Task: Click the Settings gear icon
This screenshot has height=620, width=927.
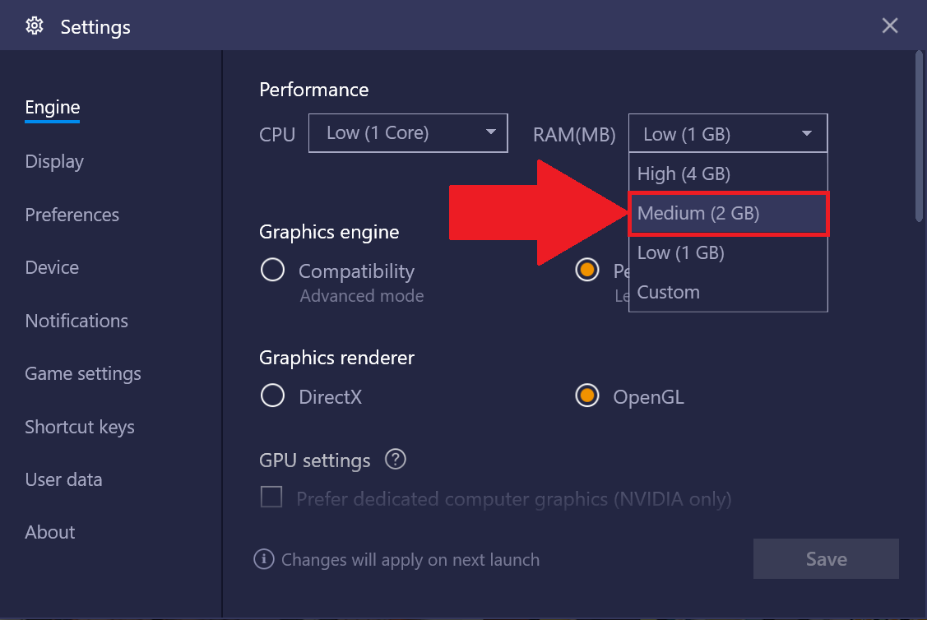Action: [35, 26]
